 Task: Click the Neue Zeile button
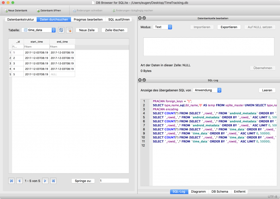[87, 30]
